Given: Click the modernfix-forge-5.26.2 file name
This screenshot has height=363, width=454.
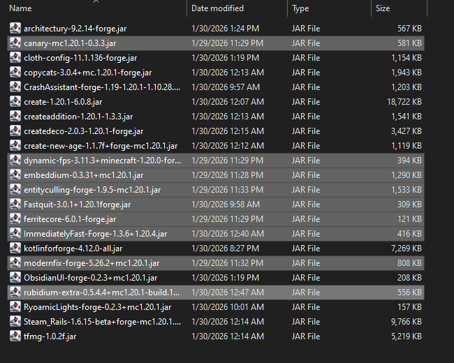Looking at the screenshot, I should point(91,263).
